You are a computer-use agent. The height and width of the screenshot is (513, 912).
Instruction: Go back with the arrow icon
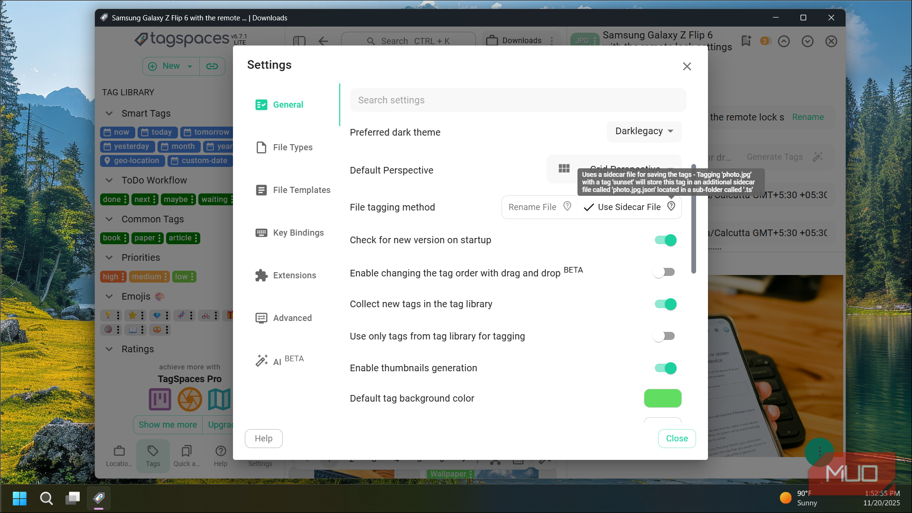(323, 41)
